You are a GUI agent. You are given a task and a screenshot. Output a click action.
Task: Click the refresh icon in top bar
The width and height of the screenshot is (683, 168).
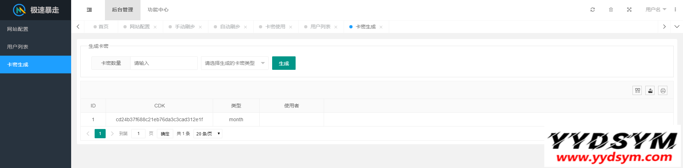point(593,10)
